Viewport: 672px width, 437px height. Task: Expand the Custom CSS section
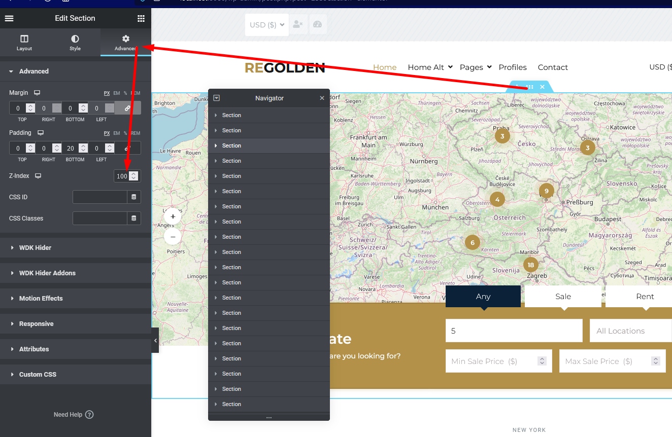(76, 375)
